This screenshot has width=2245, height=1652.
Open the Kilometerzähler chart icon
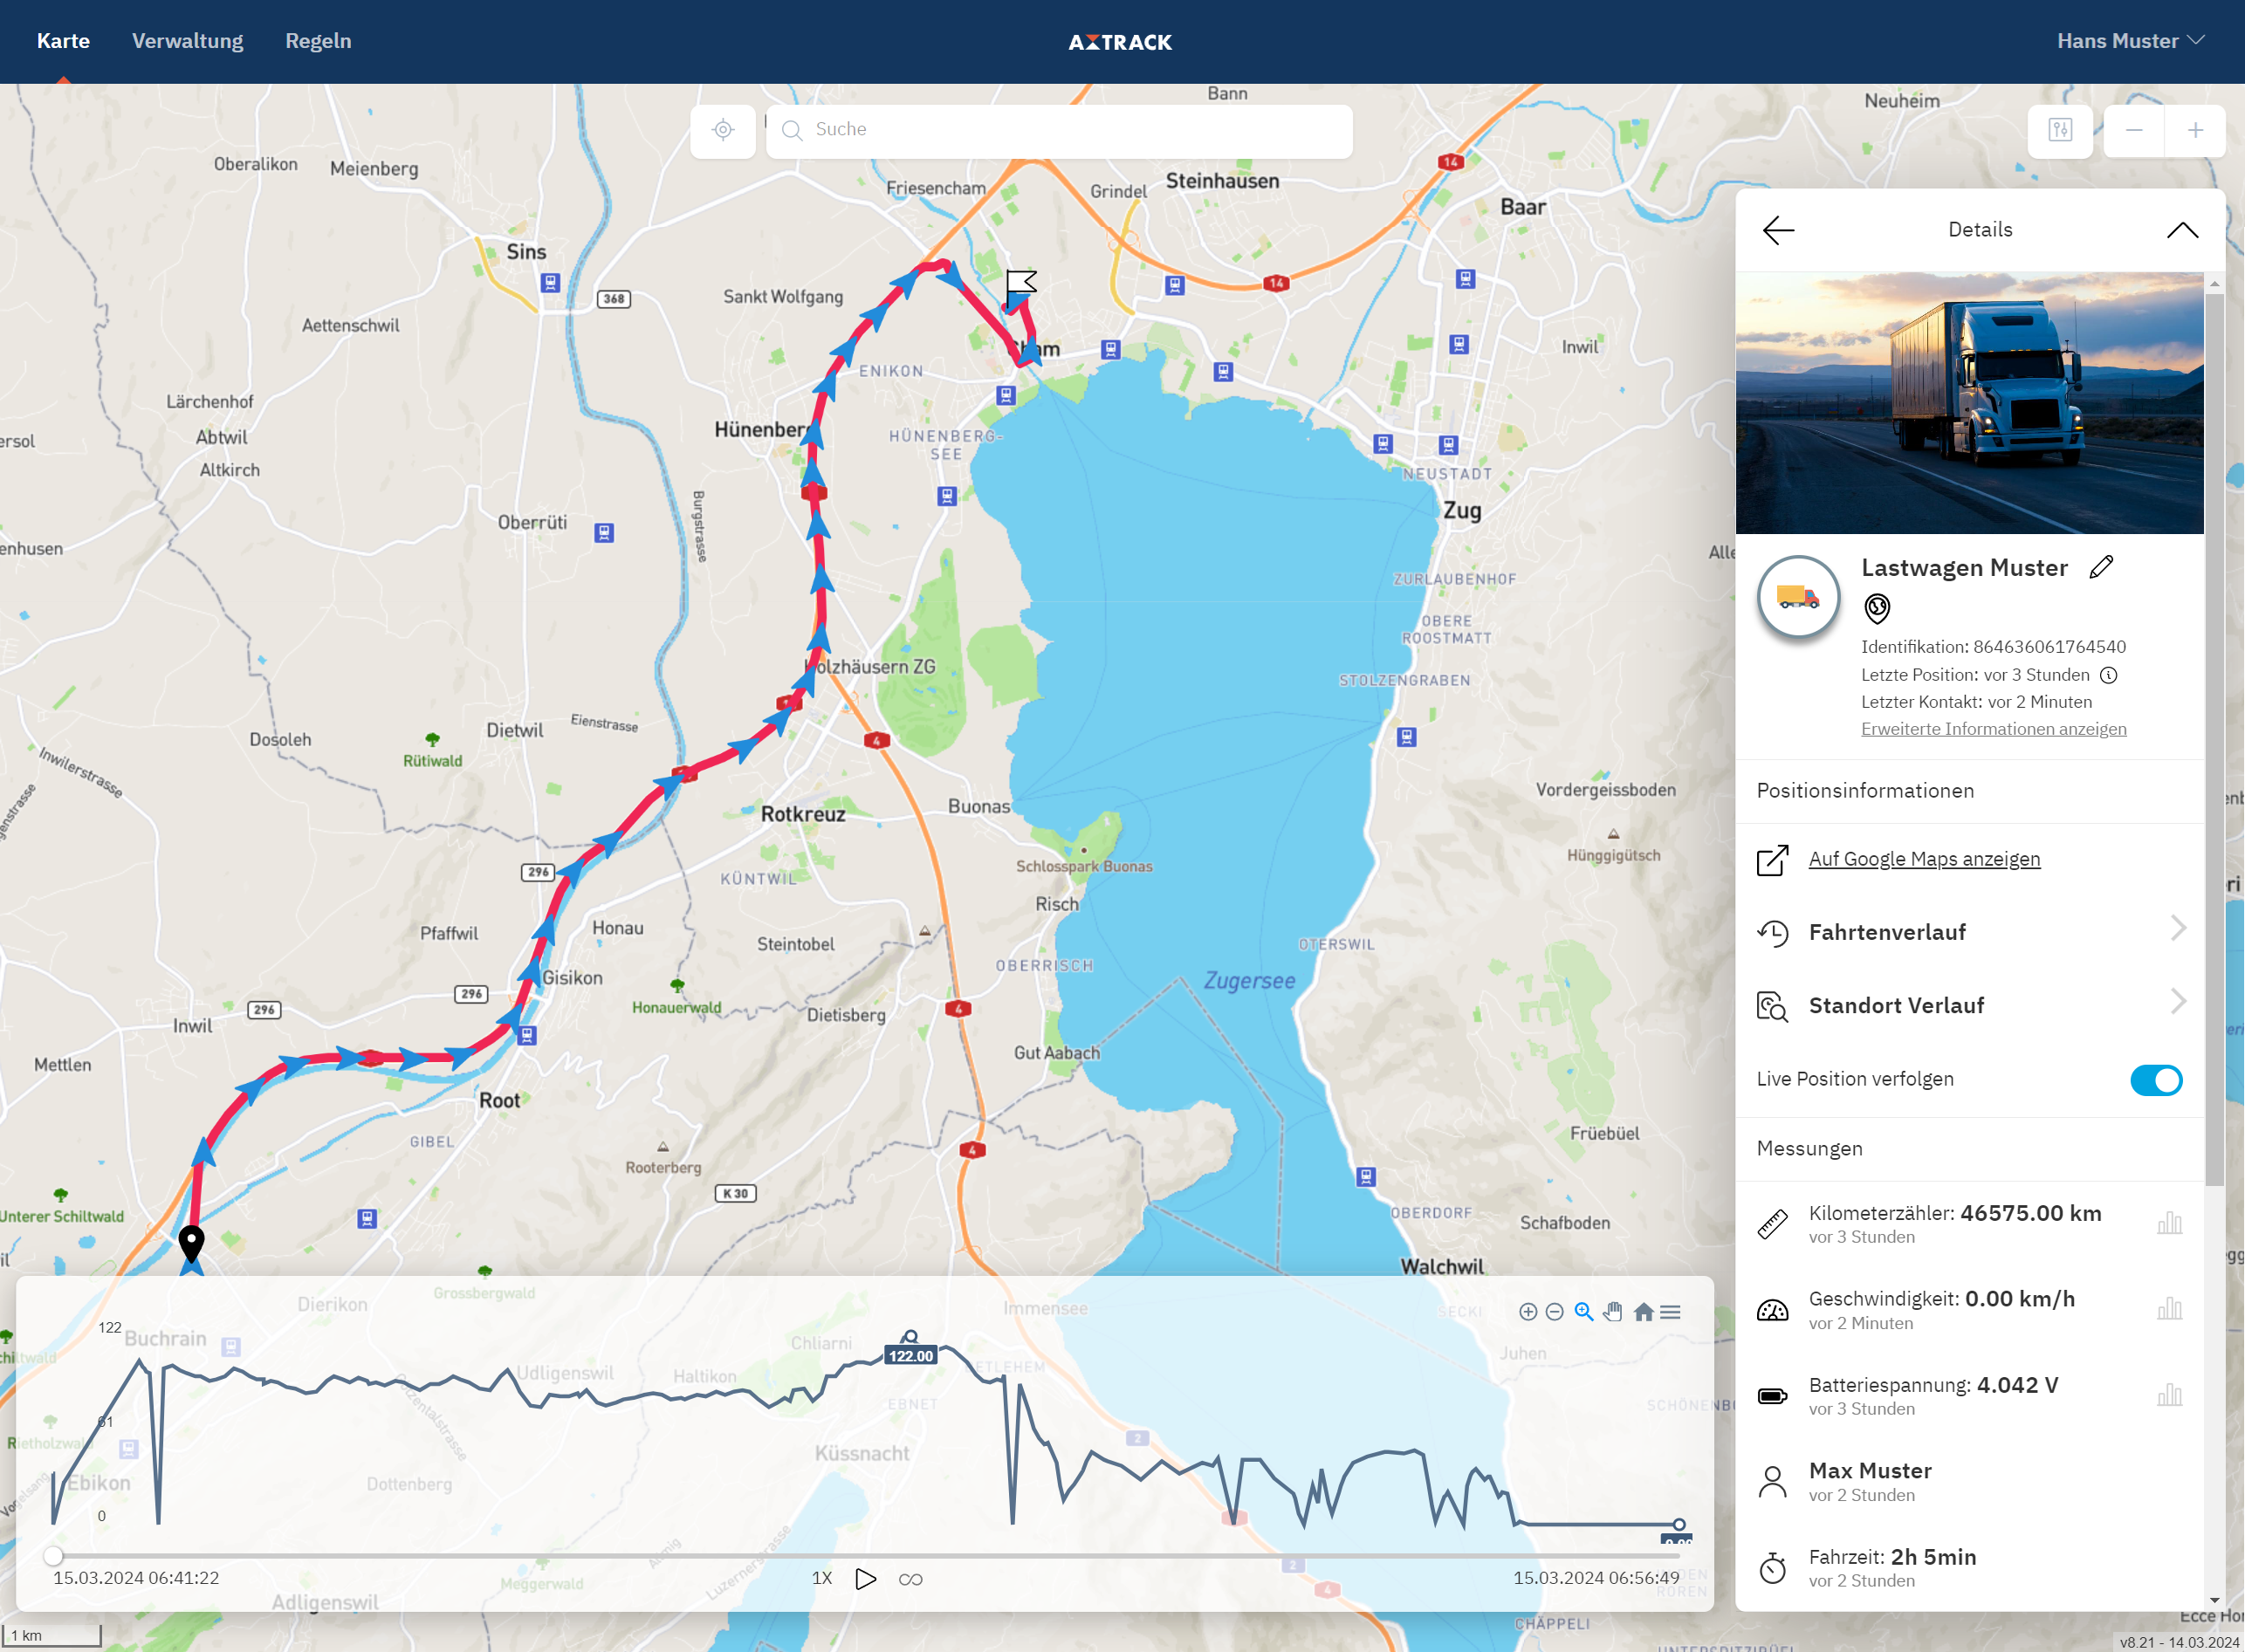2169,1223
